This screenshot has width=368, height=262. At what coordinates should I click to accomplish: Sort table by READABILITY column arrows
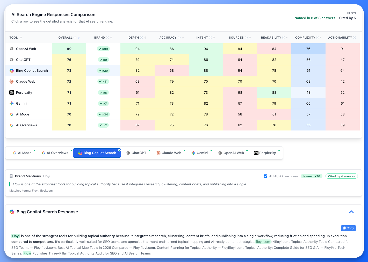[287, 38]
